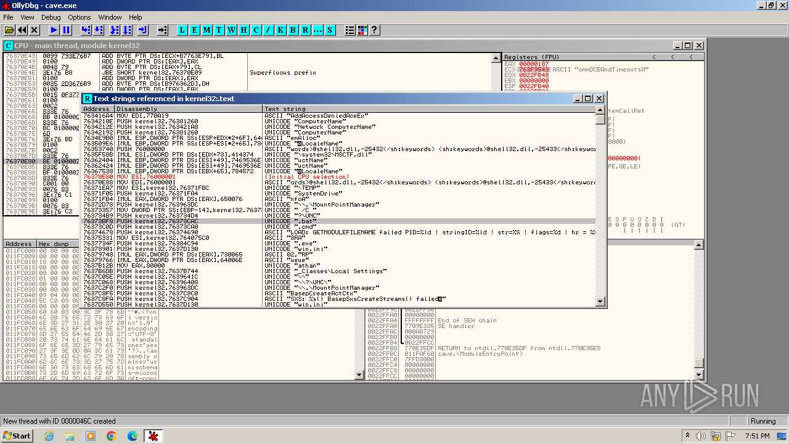Show the Log window (L)
789x444 pixels.
pyautogui.click(x=182, y=30)
